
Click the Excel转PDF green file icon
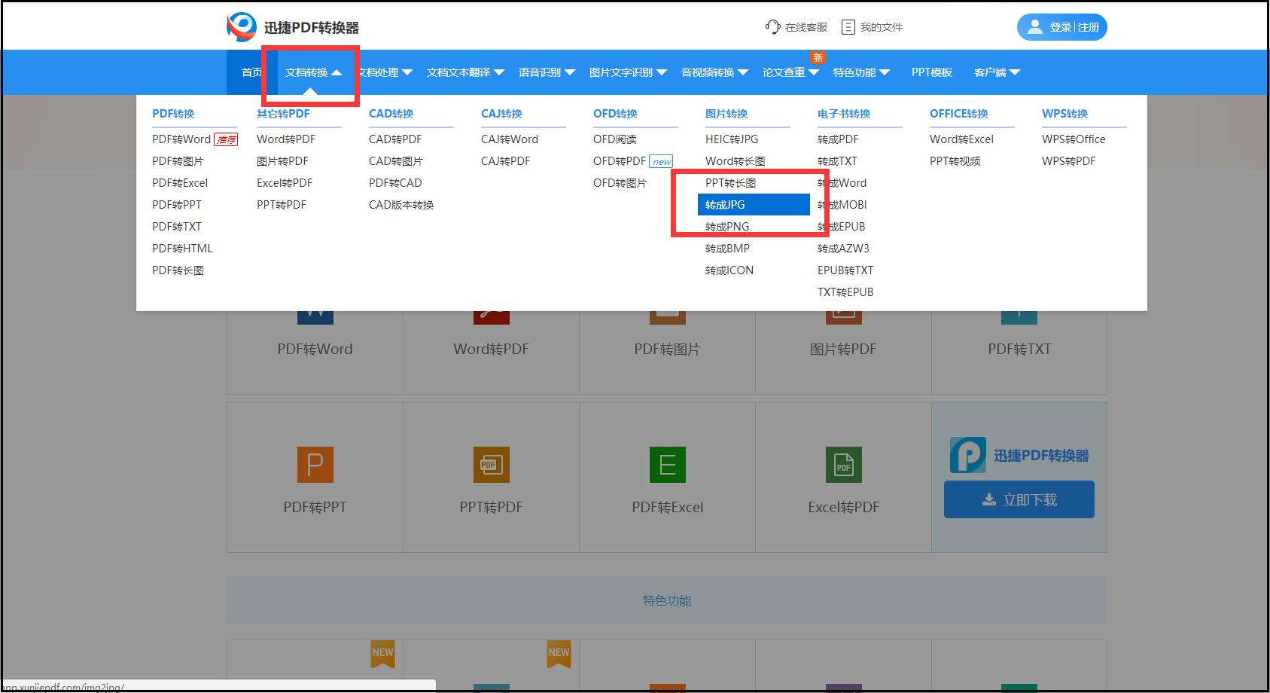(x=843, y=465)
